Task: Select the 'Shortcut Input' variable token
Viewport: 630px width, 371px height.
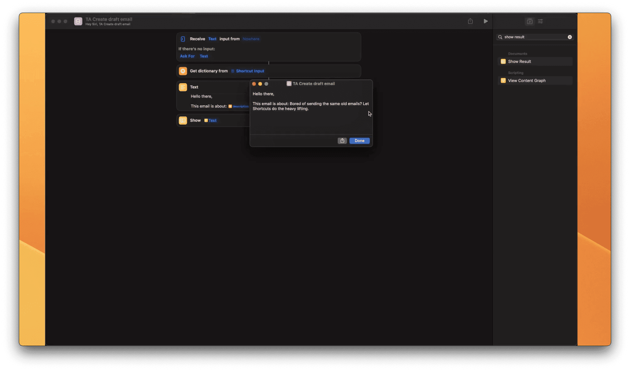Action: point(248,71)
